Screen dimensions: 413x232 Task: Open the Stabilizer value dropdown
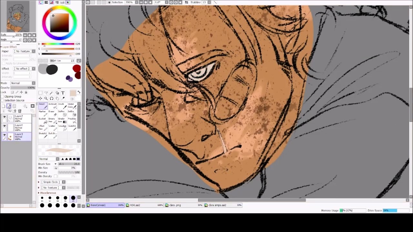(x=209, y=2)
